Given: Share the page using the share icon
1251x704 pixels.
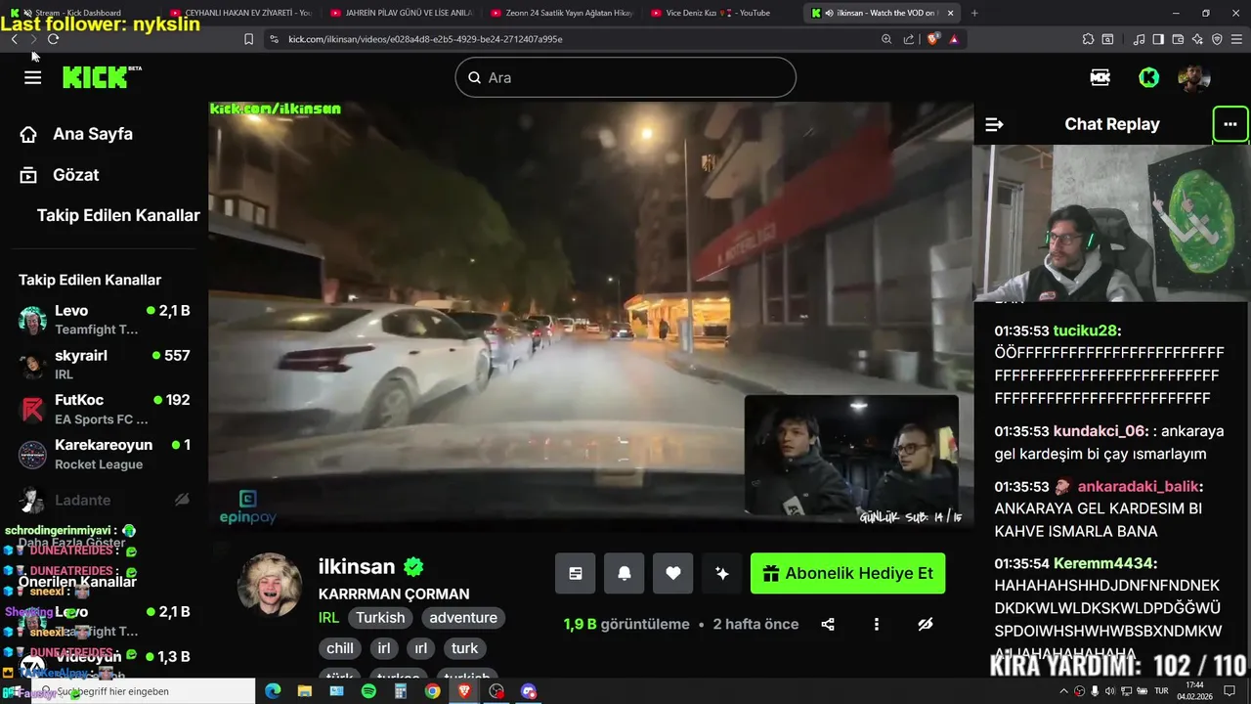Looking at the screenshot, I should (909, 39).
